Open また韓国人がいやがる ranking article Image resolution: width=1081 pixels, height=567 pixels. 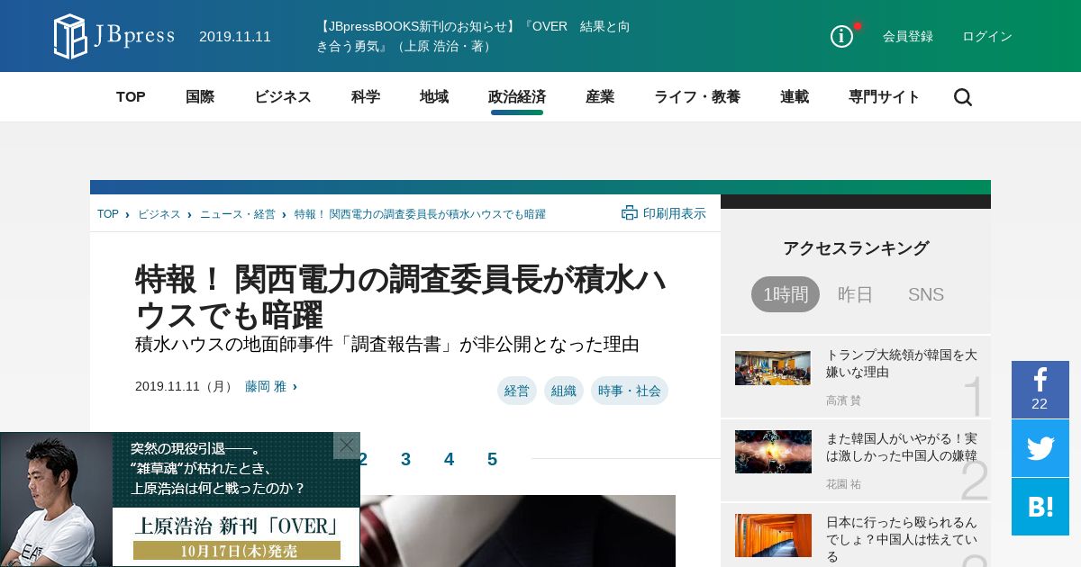902,446
